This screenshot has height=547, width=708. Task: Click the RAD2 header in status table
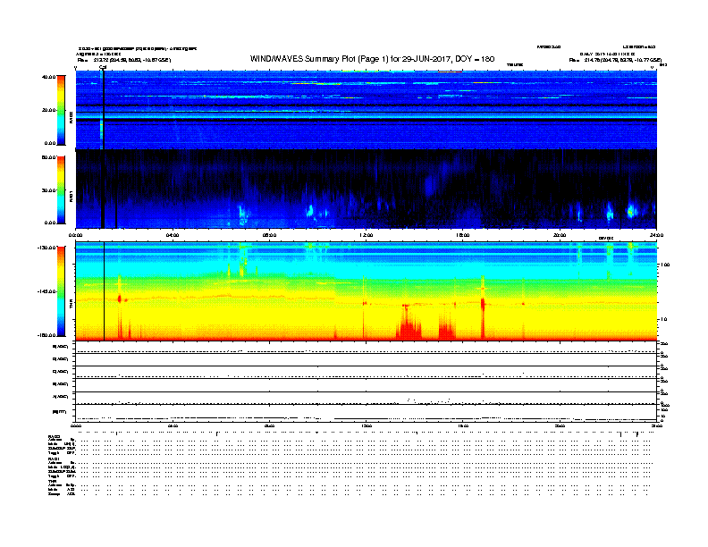54,436
